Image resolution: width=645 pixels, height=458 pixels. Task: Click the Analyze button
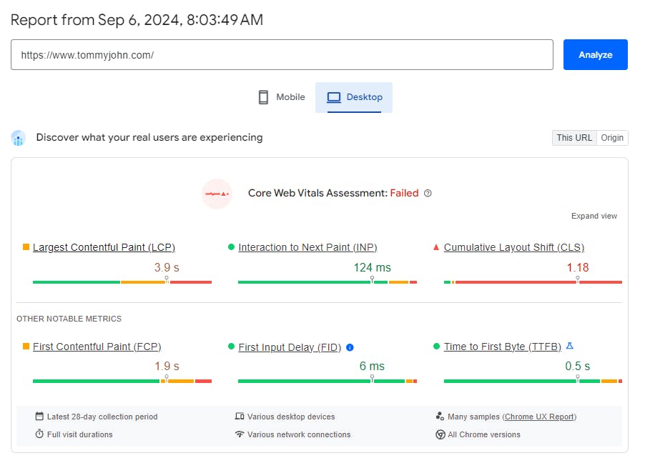595,55
